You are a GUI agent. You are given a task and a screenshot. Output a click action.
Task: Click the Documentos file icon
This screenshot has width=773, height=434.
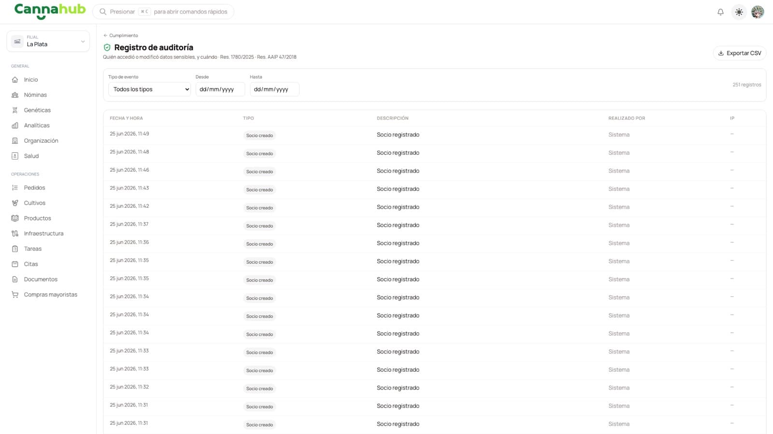(x=15, y=279)
